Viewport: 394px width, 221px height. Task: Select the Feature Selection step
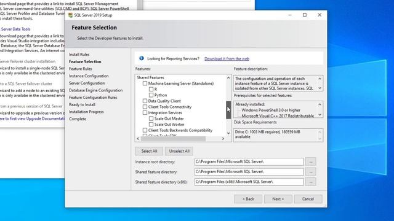pos(85,61)
